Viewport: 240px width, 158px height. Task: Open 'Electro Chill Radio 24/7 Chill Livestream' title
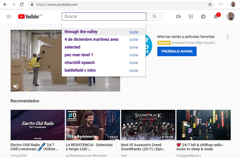click(34, 147)
